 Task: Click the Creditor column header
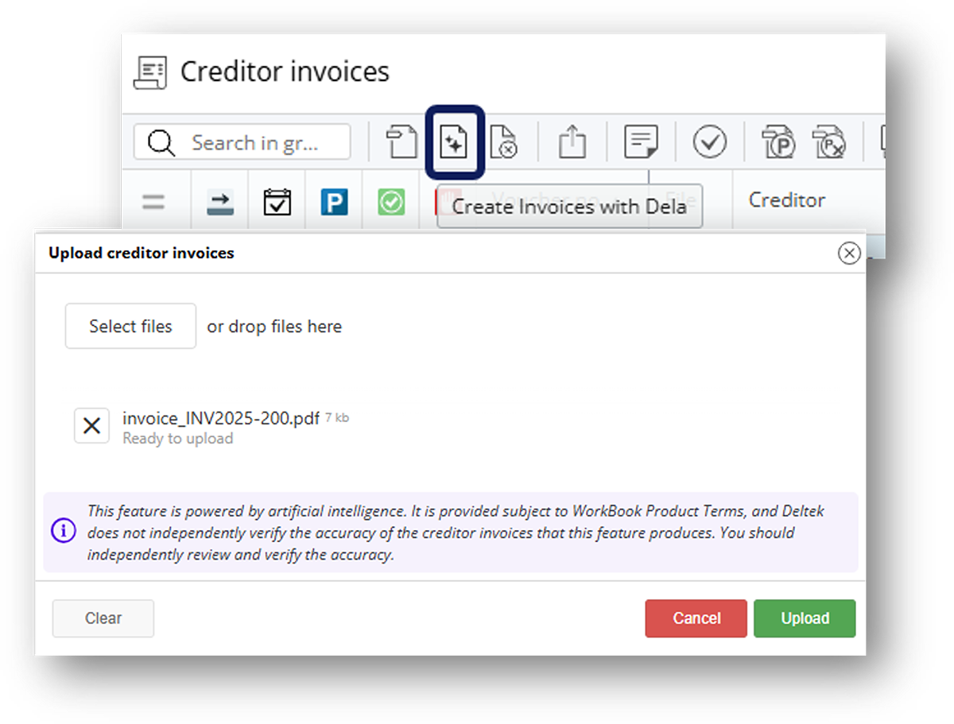pos(786,200)
